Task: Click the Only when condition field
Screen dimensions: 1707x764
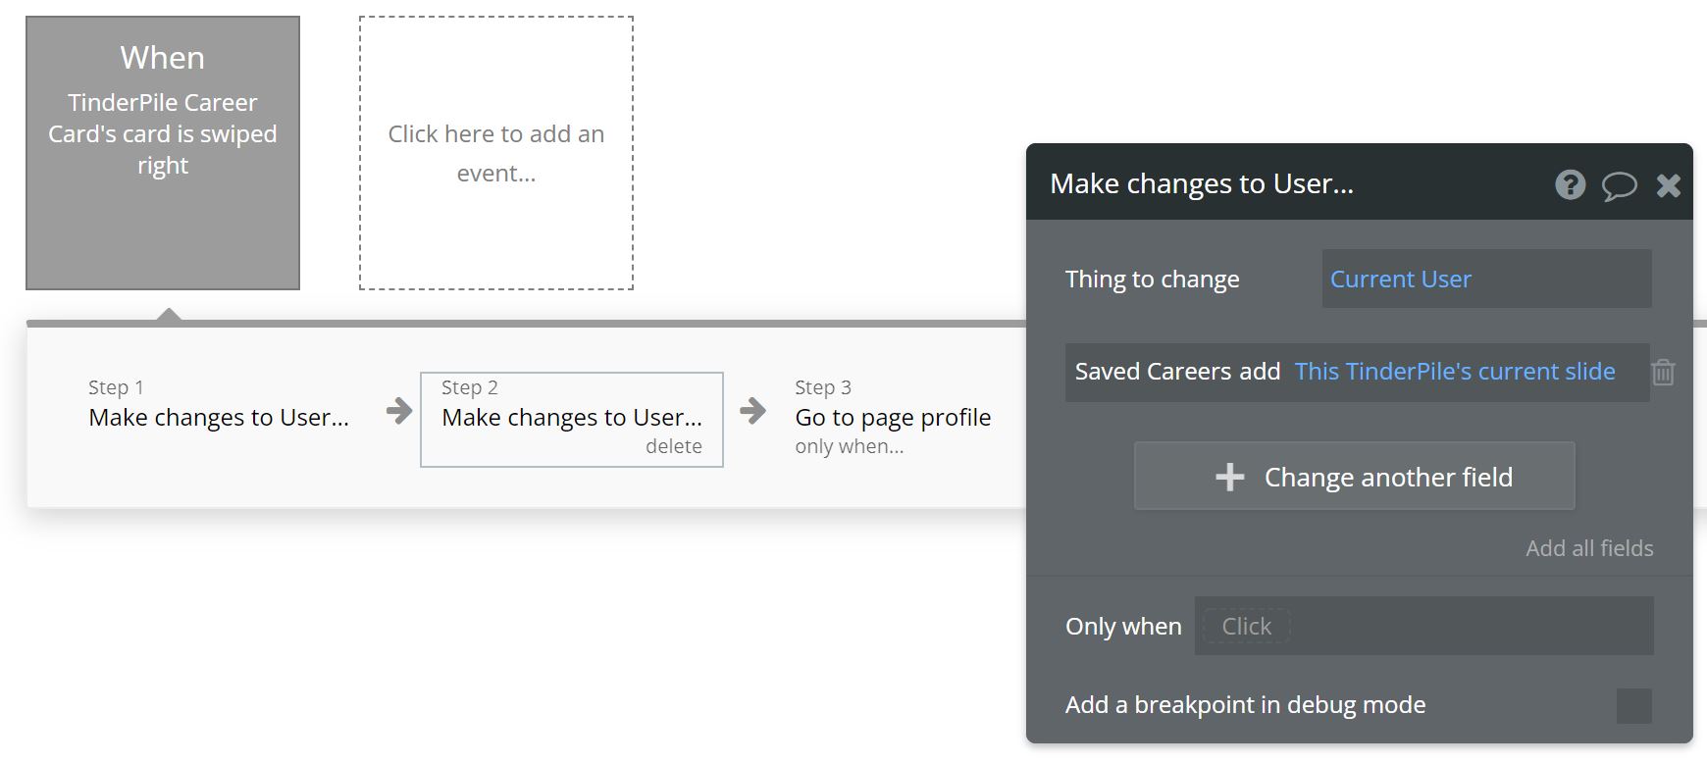Action: coord(1422,627)
